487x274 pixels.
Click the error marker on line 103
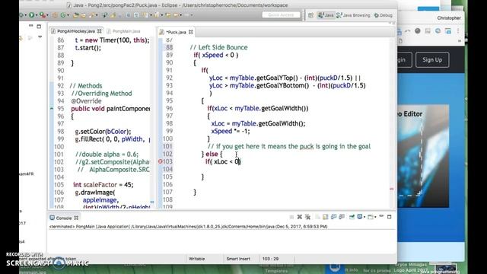[x=161, y=161]
